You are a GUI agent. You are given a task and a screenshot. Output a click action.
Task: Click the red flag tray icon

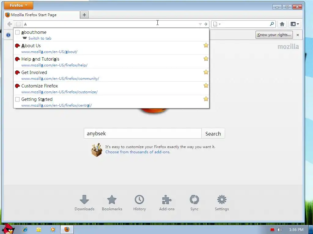[x=272, y=230]
